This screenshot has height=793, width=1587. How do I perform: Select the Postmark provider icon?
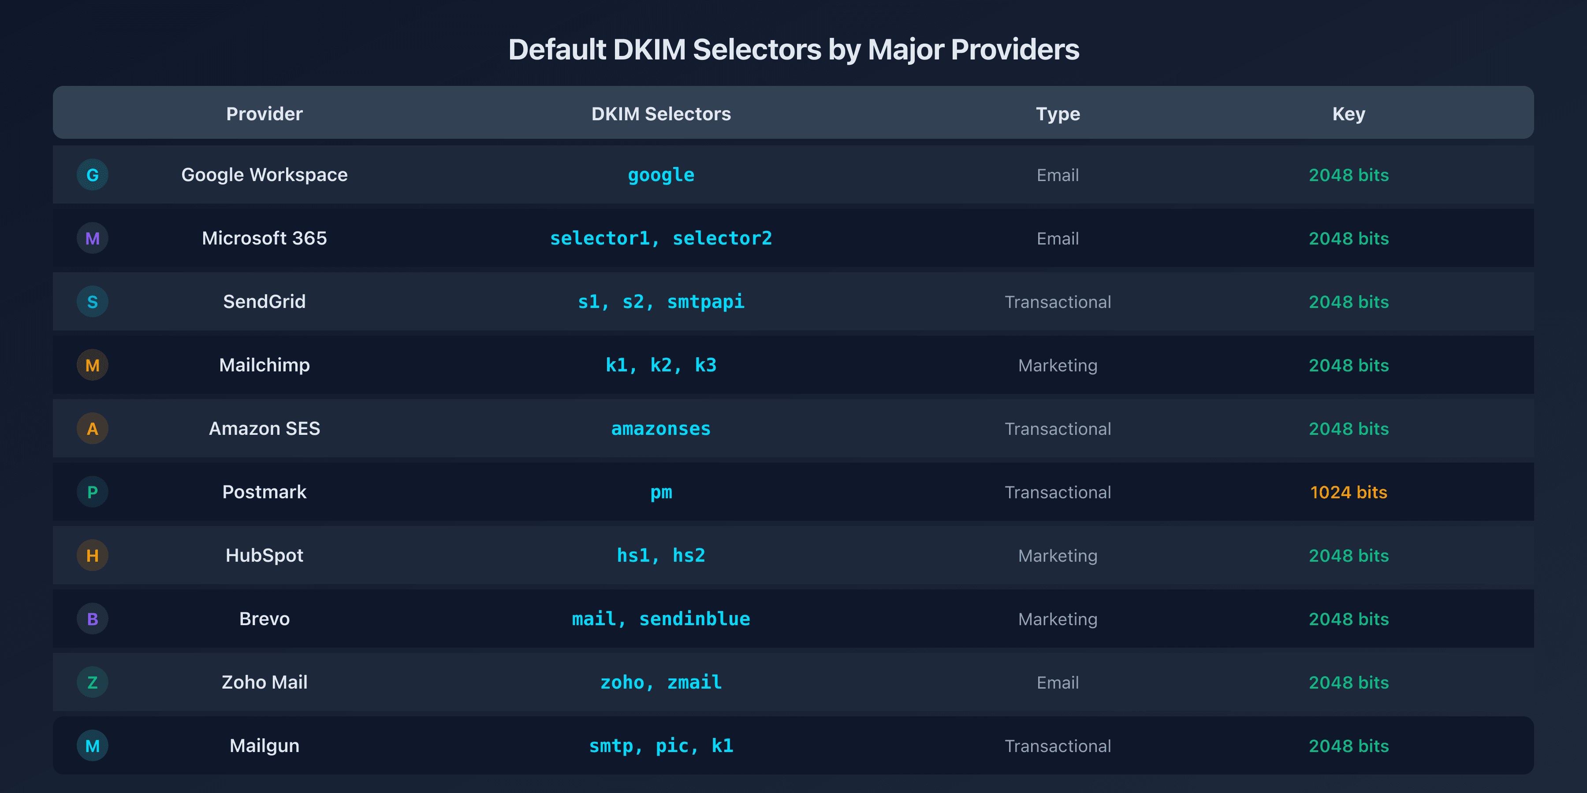(93, 491)
